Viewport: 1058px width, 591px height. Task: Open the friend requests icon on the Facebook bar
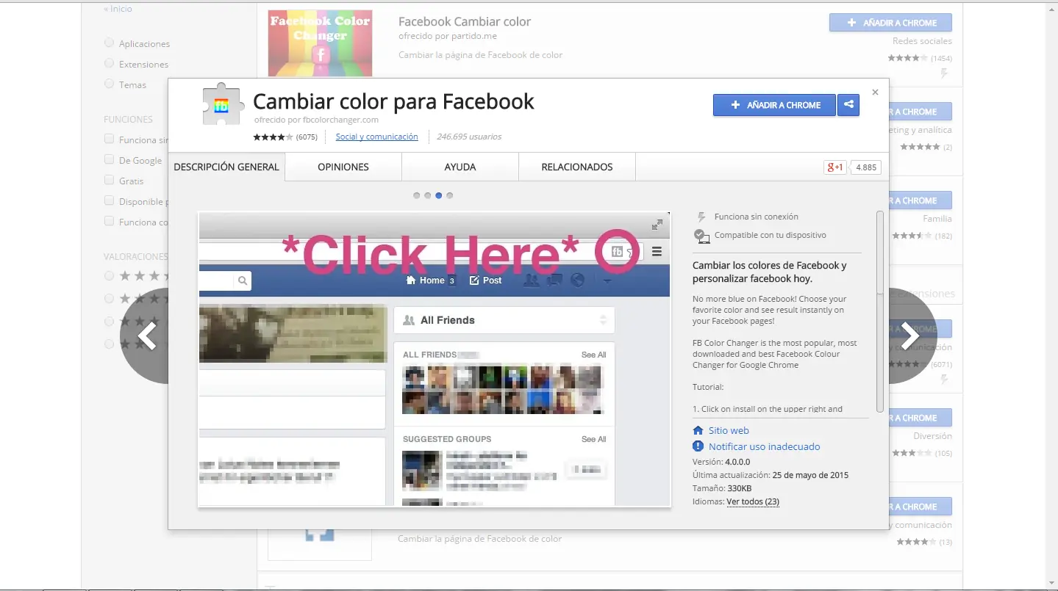(x=532, y=280)
